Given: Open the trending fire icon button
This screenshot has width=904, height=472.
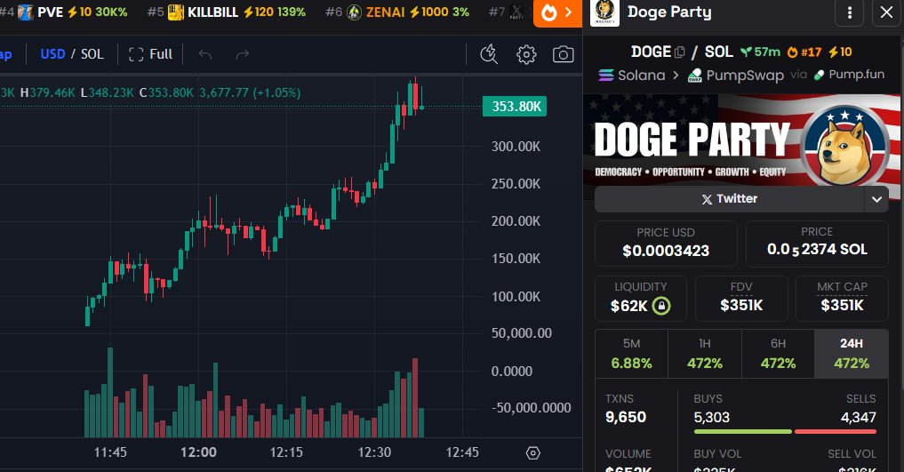Looking at the screenshot, I should (557, 12).
